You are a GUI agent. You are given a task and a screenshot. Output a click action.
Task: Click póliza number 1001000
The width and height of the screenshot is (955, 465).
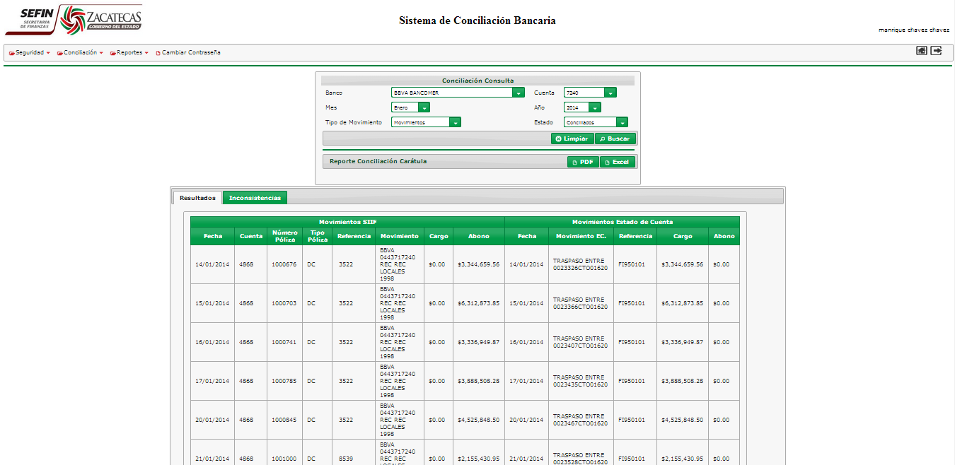point(284,459)
